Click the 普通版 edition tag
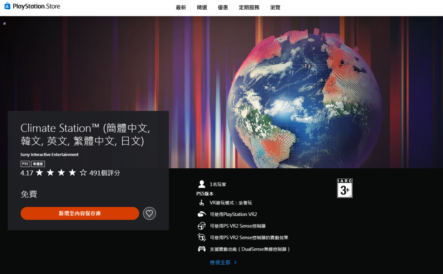Image resolution: width=443 pixels, height=274 pixels. click(x=38, y=164)
